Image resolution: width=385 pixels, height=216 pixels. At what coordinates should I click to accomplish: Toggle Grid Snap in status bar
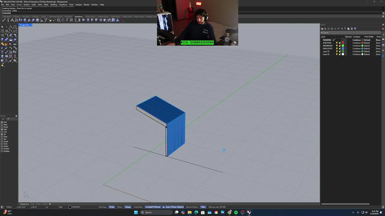click(102, 207)
